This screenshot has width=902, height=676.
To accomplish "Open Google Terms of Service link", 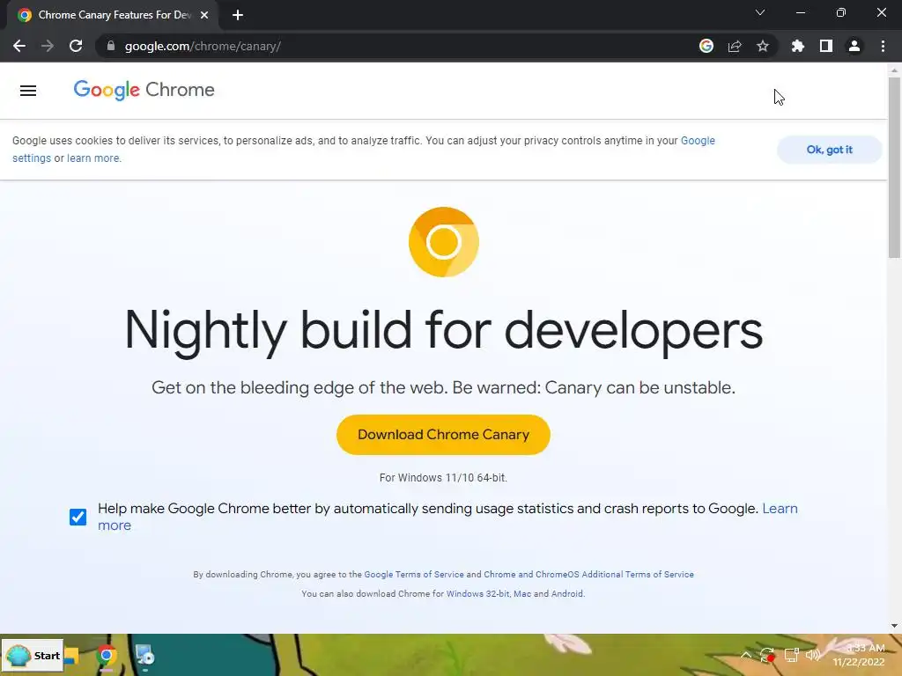I will (x=414, y=574).
